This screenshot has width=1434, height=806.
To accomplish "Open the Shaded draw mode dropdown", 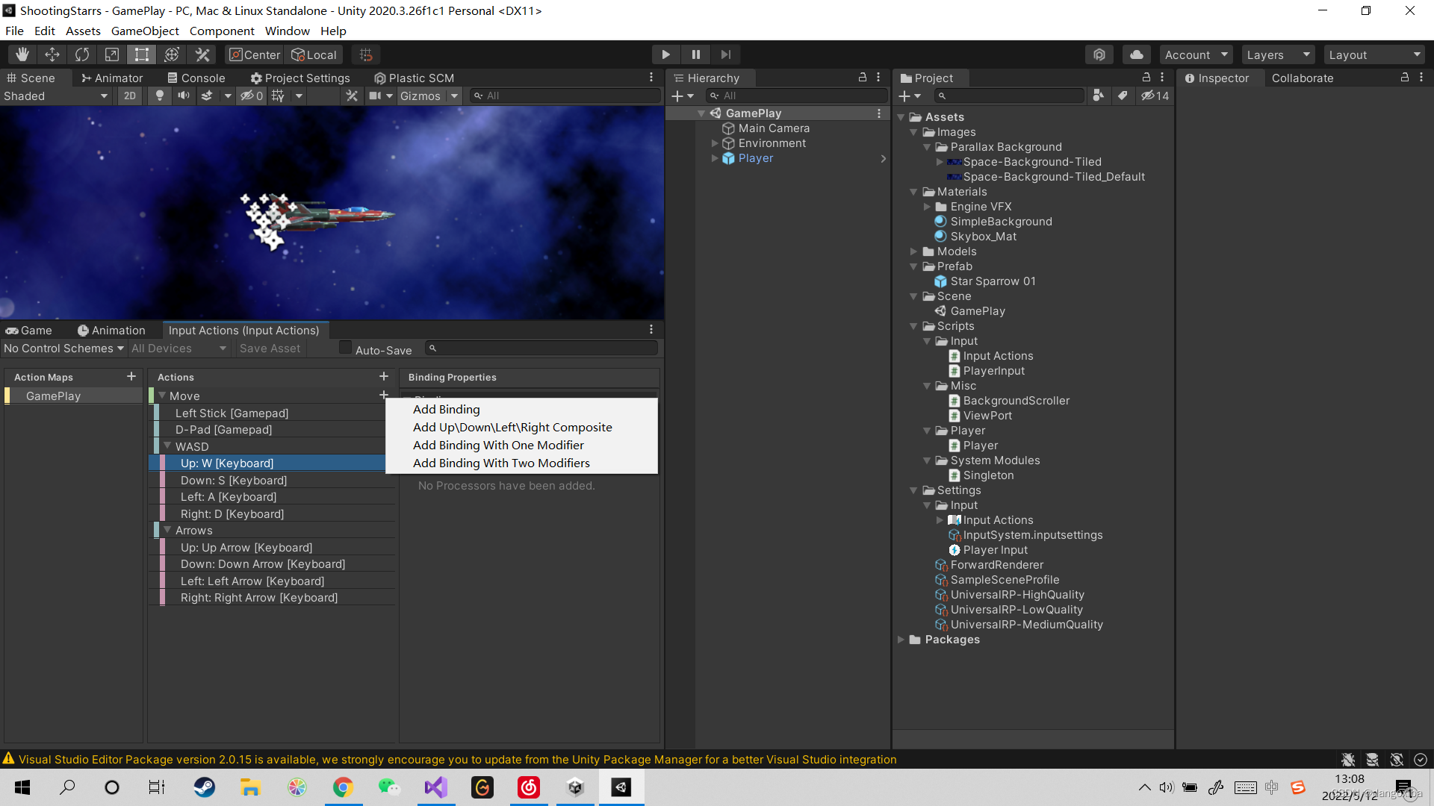I will tap(56, 96).
